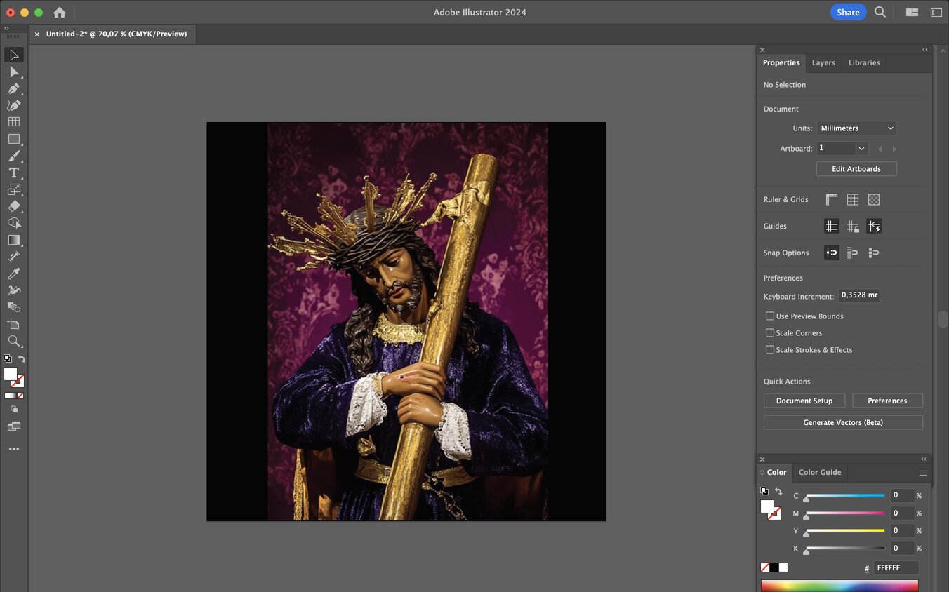
Task: Switch to the Properties tab
Action: pos(781,62)
